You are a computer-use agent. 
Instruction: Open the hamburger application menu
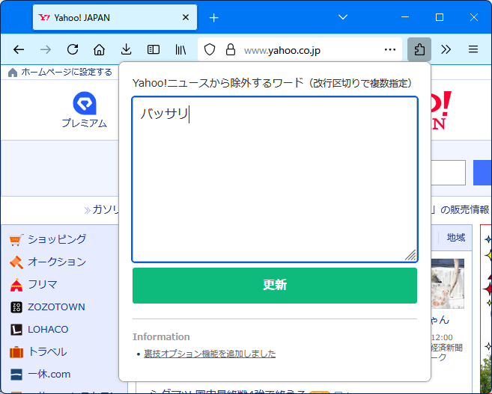473,49
